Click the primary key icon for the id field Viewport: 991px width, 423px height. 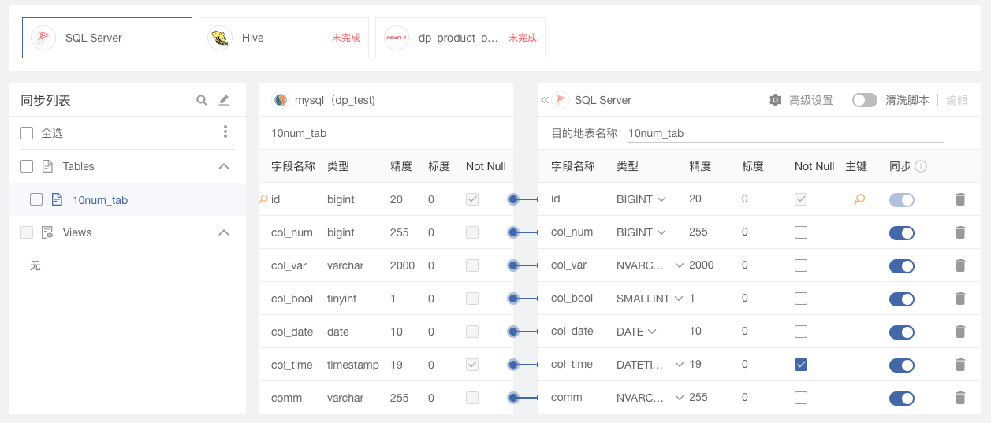[x=859, y=199]
